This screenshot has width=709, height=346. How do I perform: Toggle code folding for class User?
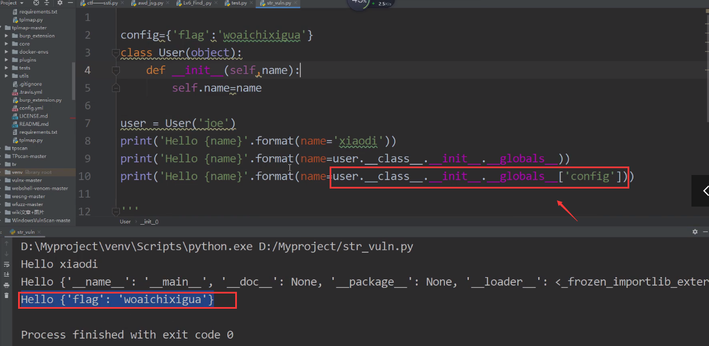pos(115,53)
